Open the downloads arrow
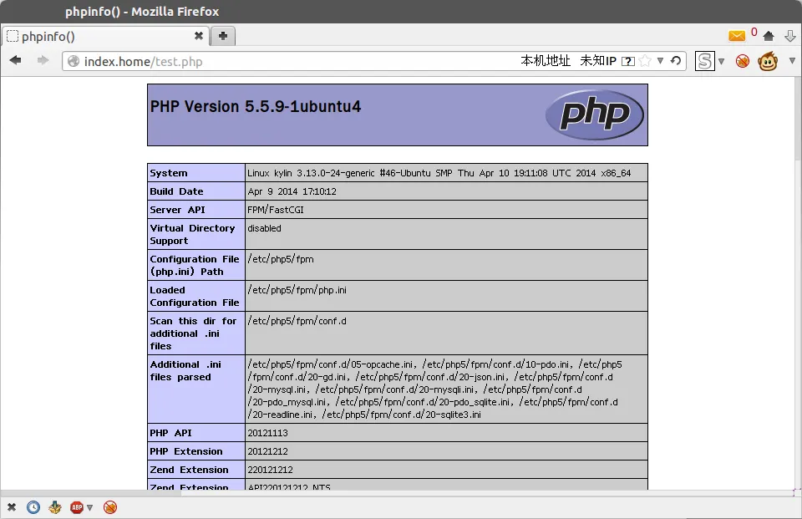Screen dimensions: 802x519 tap(790, 36)
